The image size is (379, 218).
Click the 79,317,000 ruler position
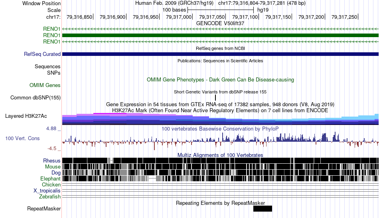click(x=179, y=17)
